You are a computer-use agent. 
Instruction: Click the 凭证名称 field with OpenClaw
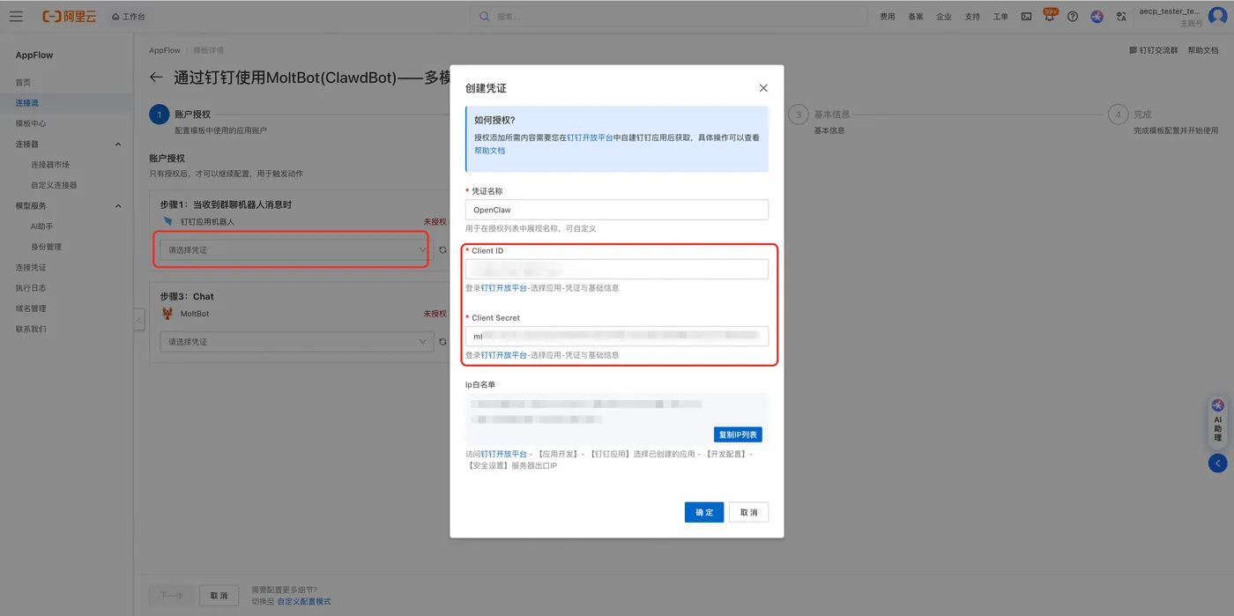(x=617, y=210)
